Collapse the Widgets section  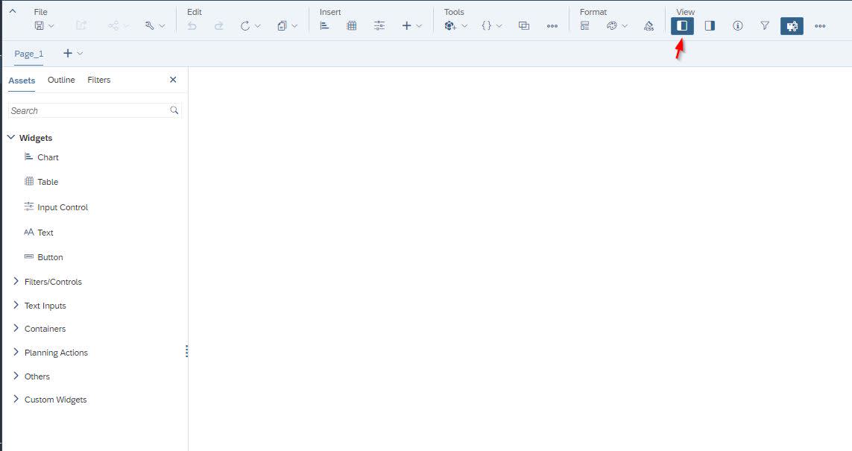(11, 137)
